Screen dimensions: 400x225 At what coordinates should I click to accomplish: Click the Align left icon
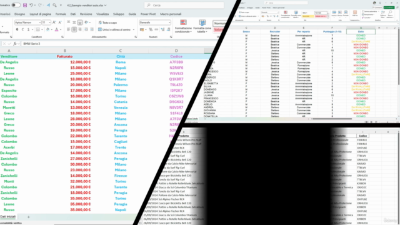point(68,29)
